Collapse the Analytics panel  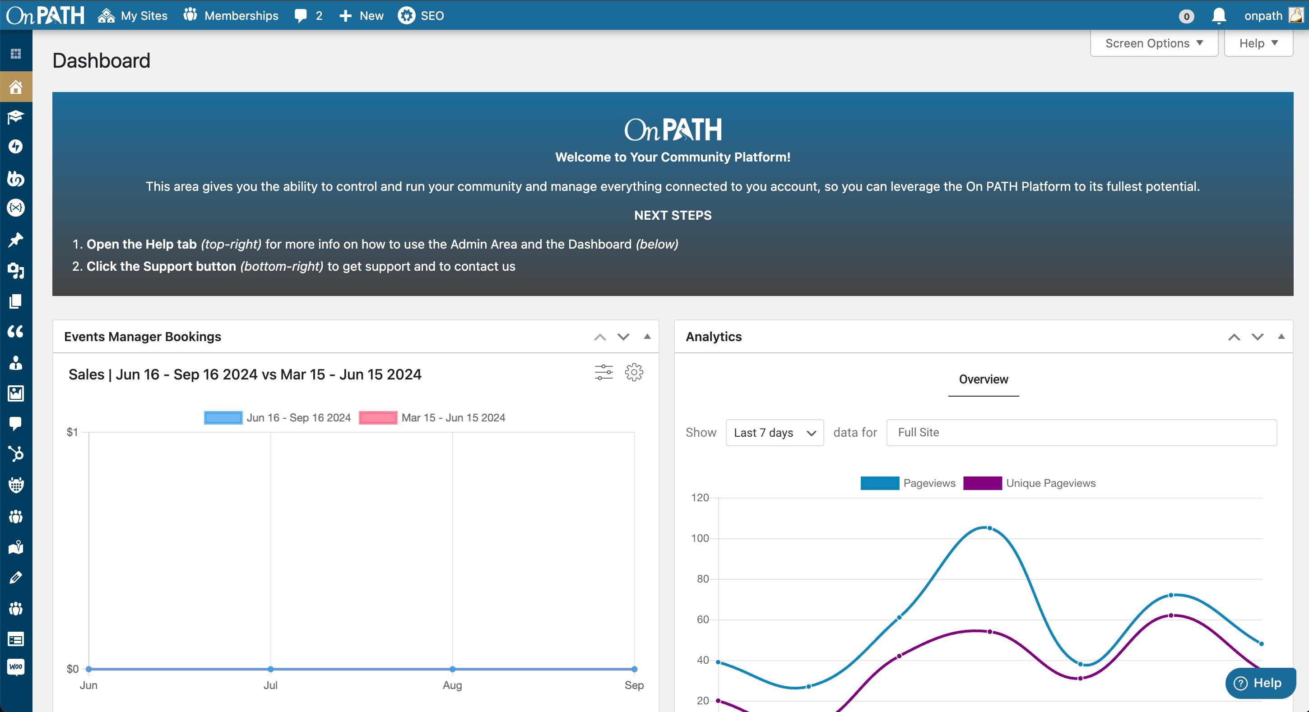(x=1281, y=336)
